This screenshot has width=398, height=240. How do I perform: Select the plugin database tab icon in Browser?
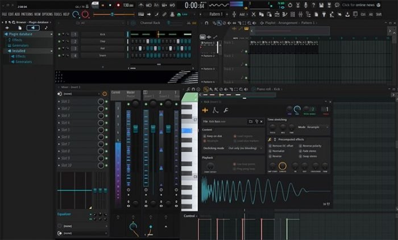[x=32, y=27]
